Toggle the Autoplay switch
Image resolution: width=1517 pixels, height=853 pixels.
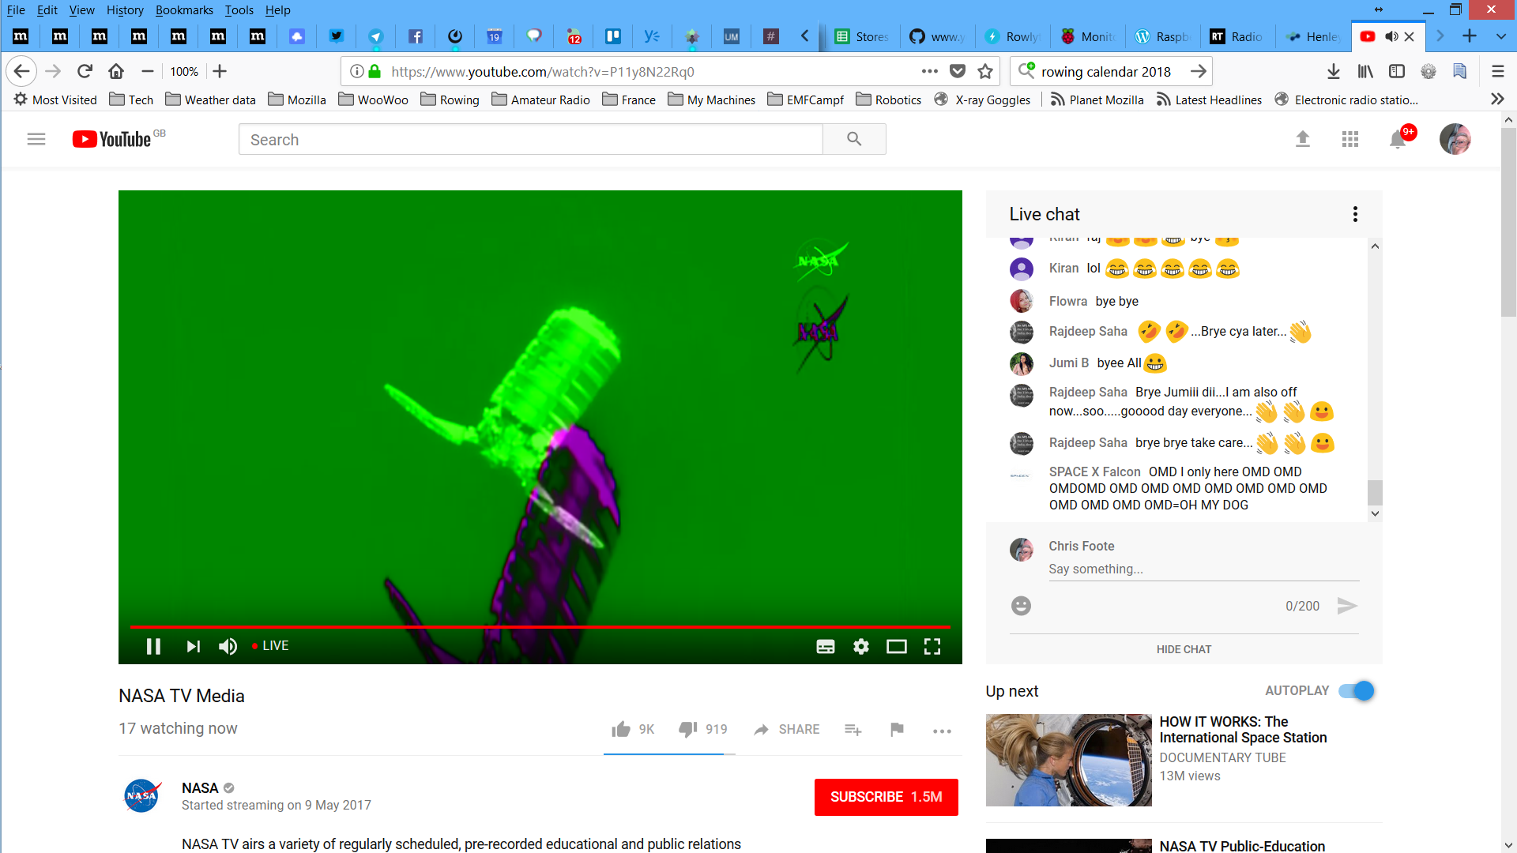click(x=1357, y=691)
